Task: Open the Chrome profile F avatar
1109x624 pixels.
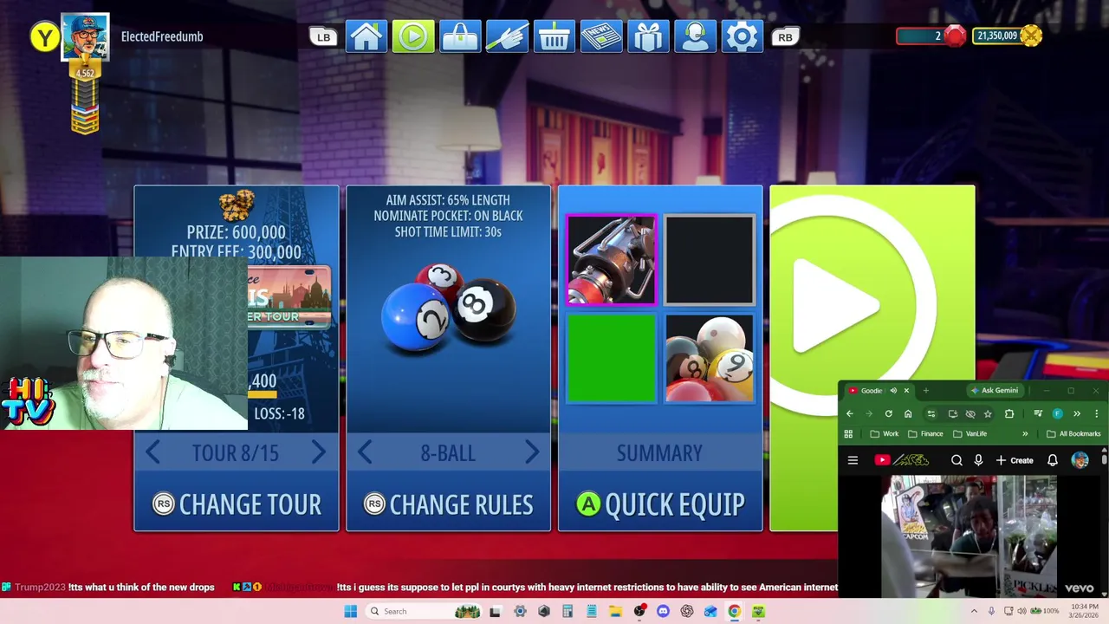Action: (x=1057, y=413)
